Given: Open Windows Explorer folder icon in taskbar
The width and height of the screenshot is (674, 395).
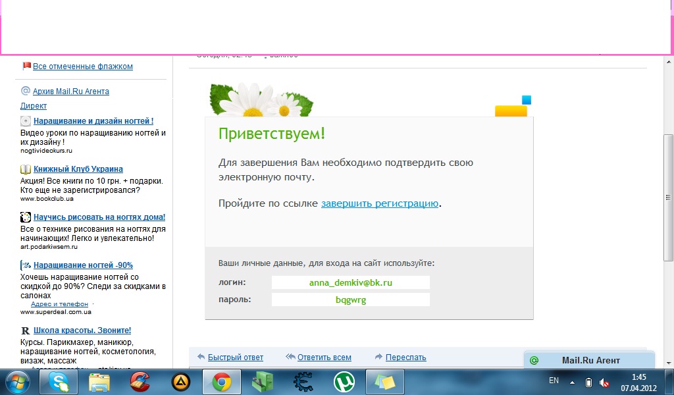Looking at the screenshot, I should 99,382.
